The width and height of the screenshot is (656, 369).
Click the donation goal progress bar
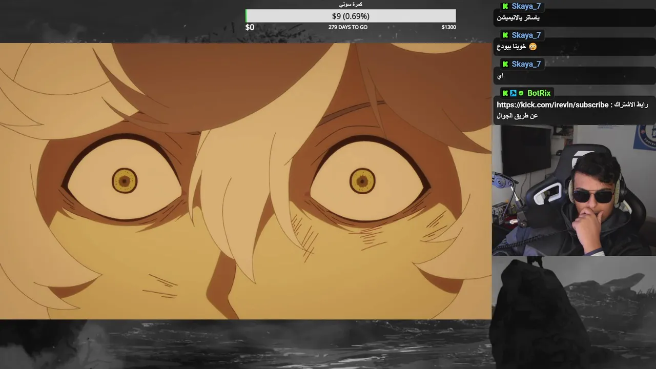point(351,16)
